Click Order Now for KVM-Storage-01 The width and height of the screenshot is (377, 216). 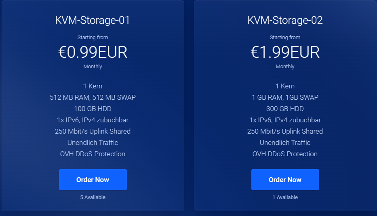pyautogui.click(x=93, y=180)
